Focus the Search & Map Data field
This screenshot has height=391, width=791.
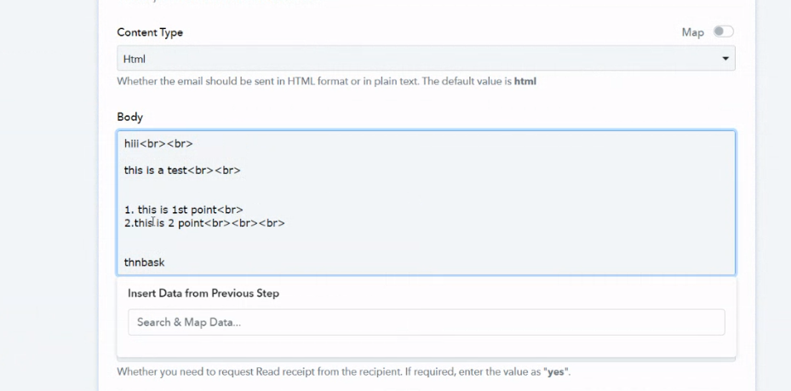tap(427, 322)
